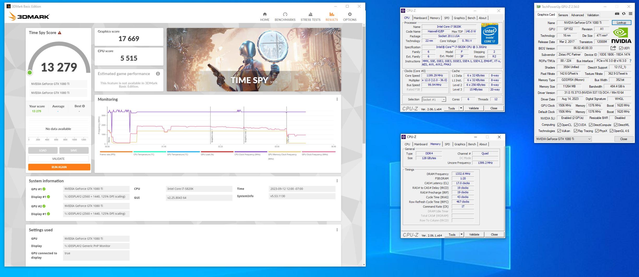The width and height of the screenshot is (639, 277).
Task: Click the Lookup button in GPU-Z
Action: tap(621, 23)
